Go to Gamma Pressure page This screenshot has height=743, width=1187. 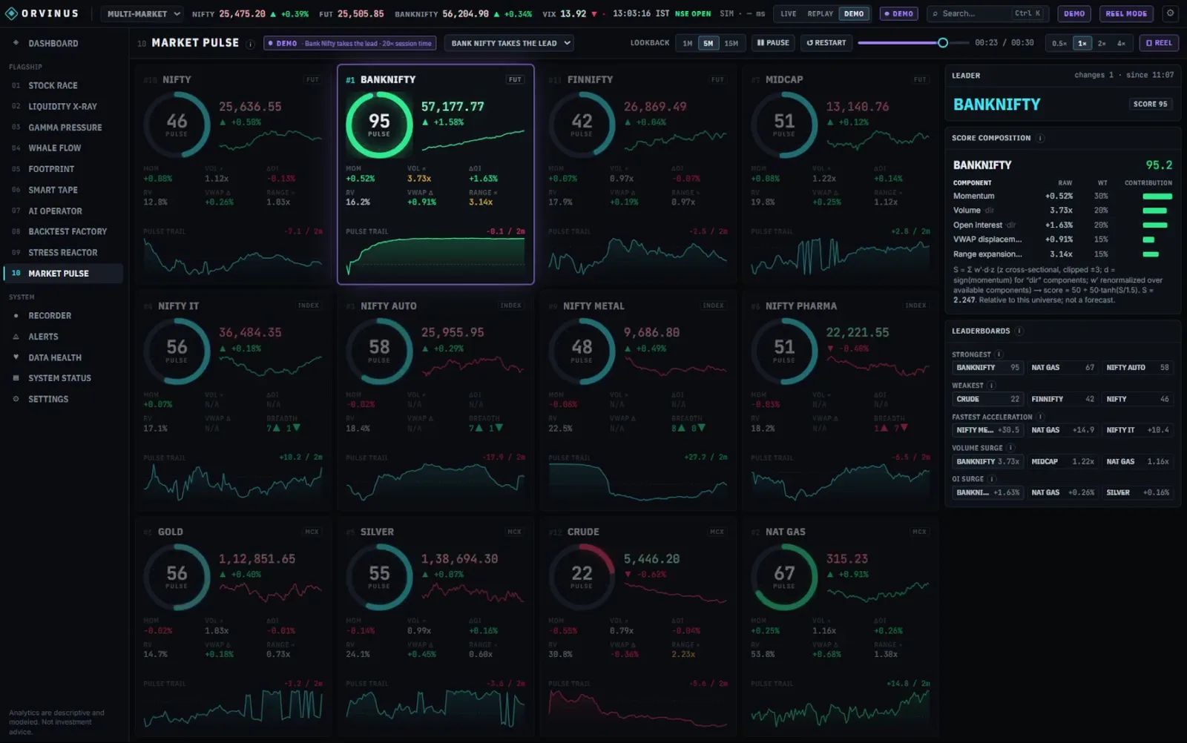pyautogui.click(x=65, y=128)
